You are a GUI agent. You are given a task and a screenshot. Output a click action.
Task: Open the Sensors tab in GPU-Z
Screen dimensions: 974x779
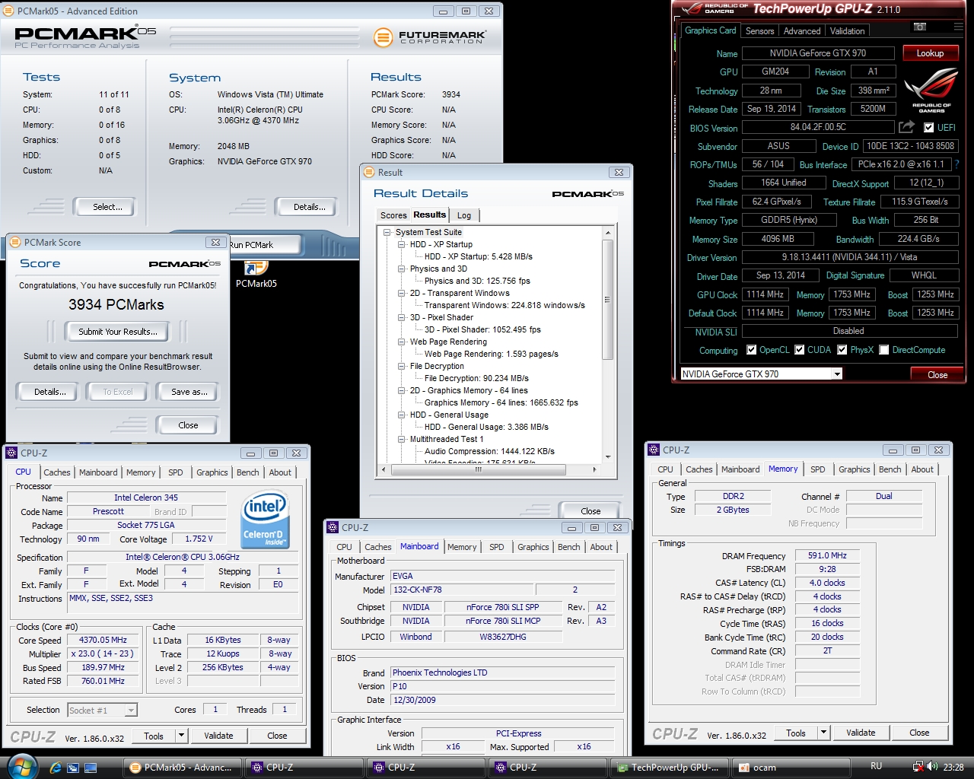point(759,31)
